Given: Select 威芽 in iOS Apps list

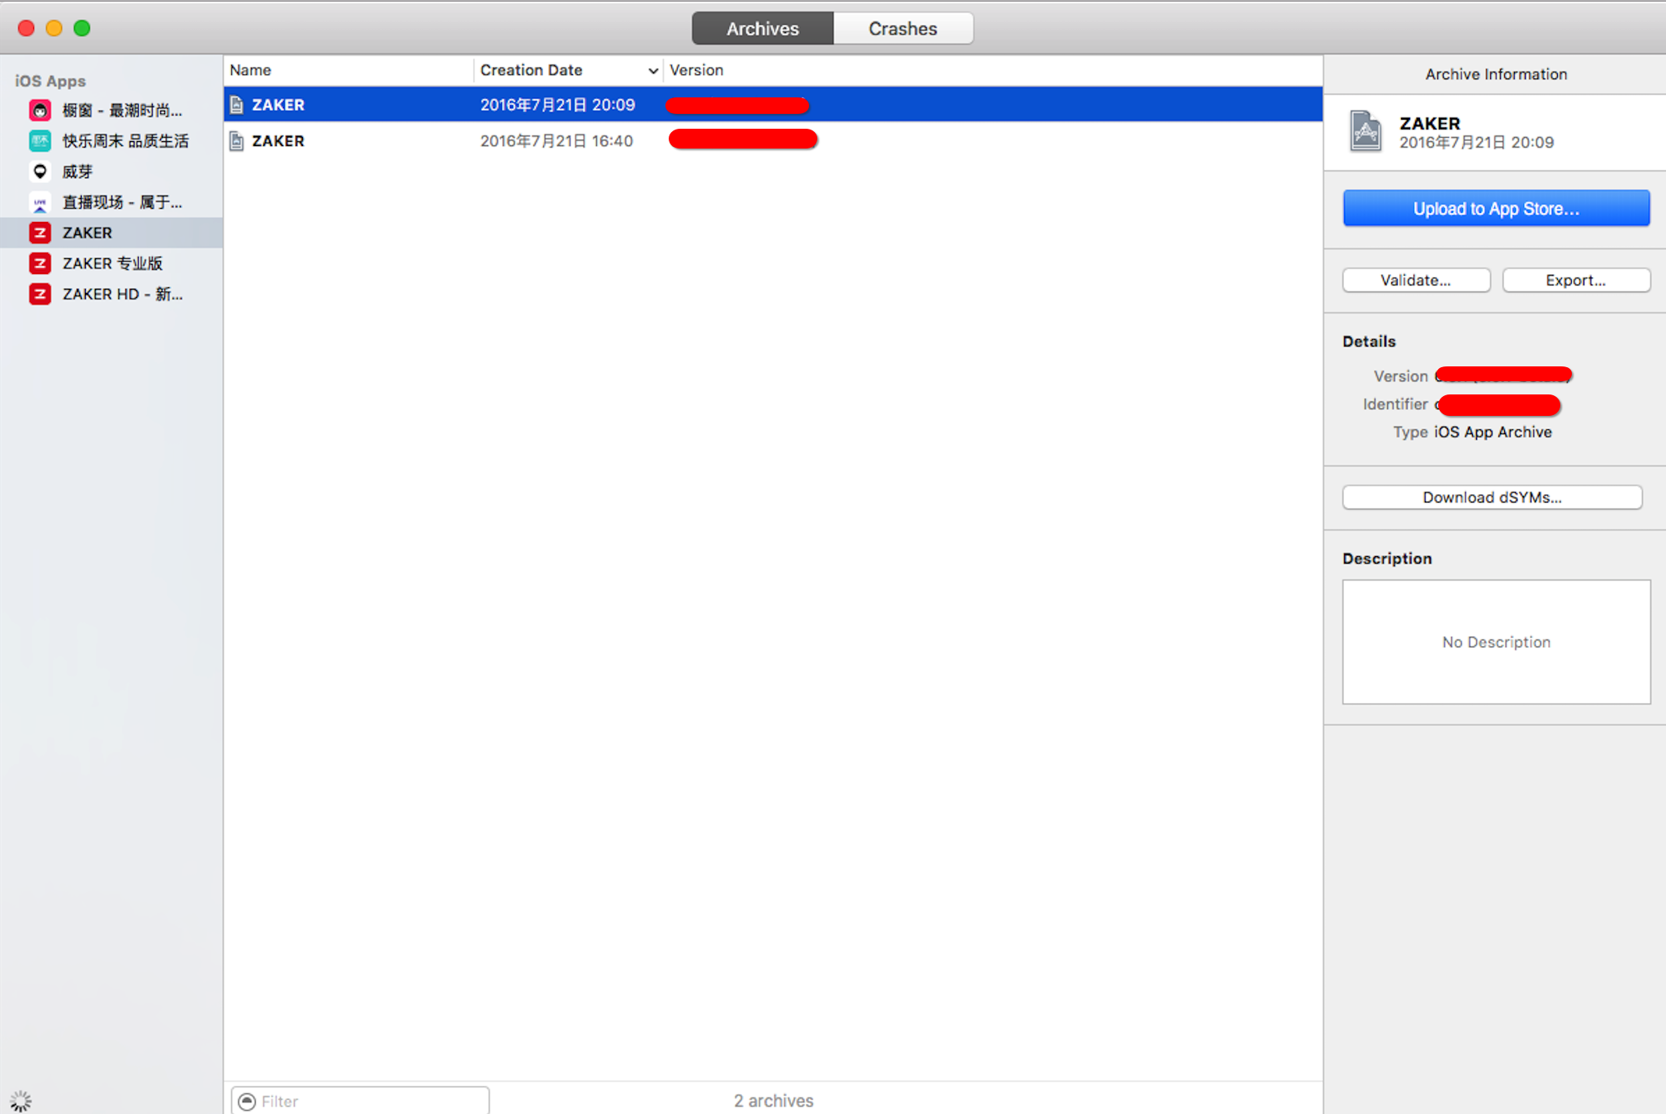Looking at the screenshot, I should coord(111,172).
